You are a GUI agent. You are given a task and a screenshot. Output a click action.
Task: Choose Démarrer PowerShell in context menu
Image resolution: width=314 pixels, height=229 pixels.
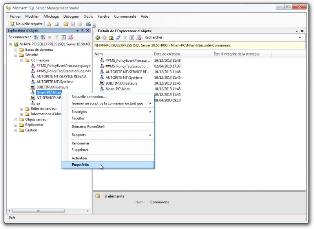108,127
